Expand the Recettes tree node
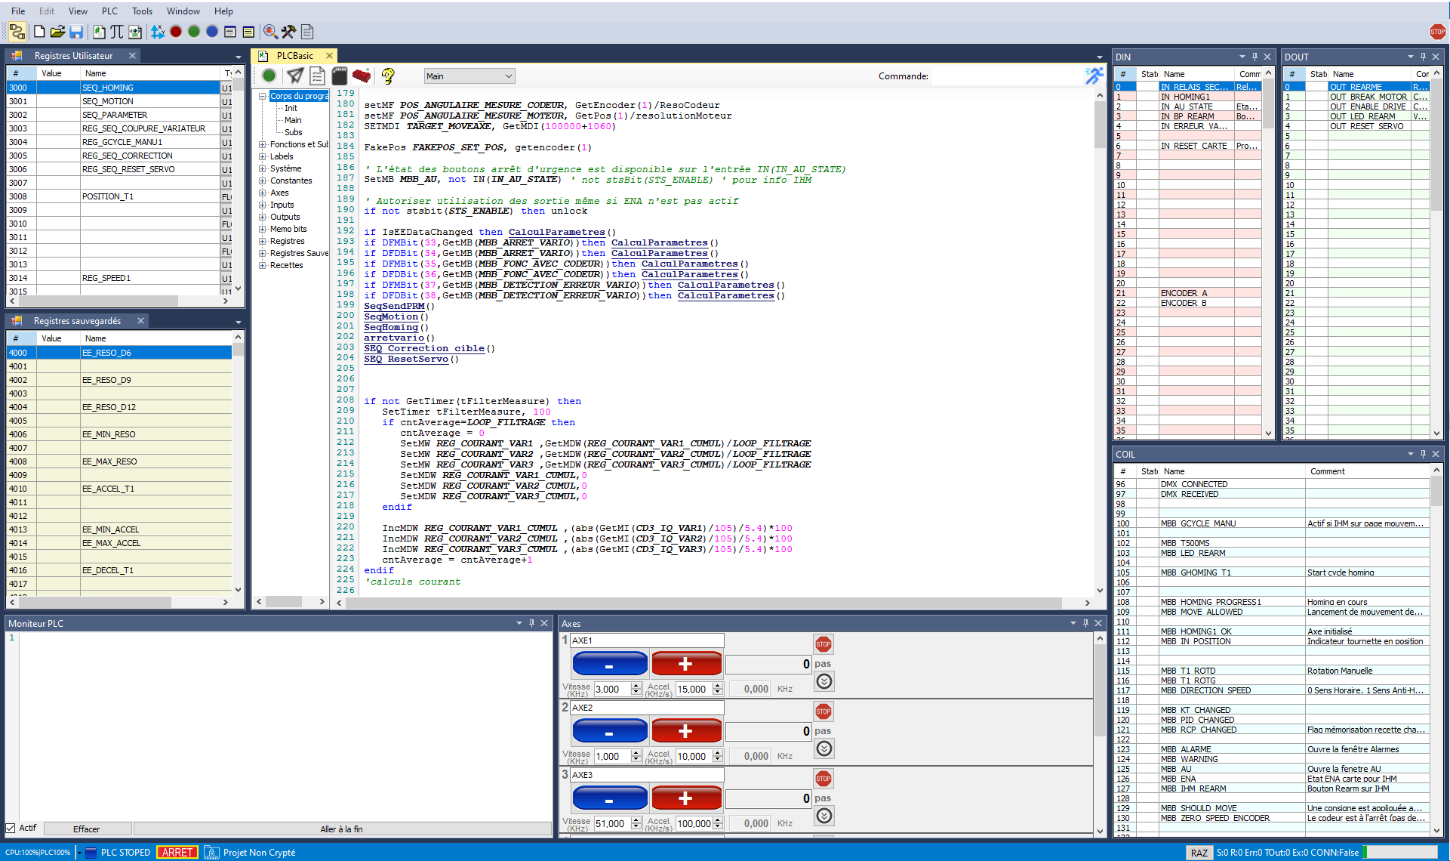This screenshot has width=1450, height=861. click(x=263, y=265)
